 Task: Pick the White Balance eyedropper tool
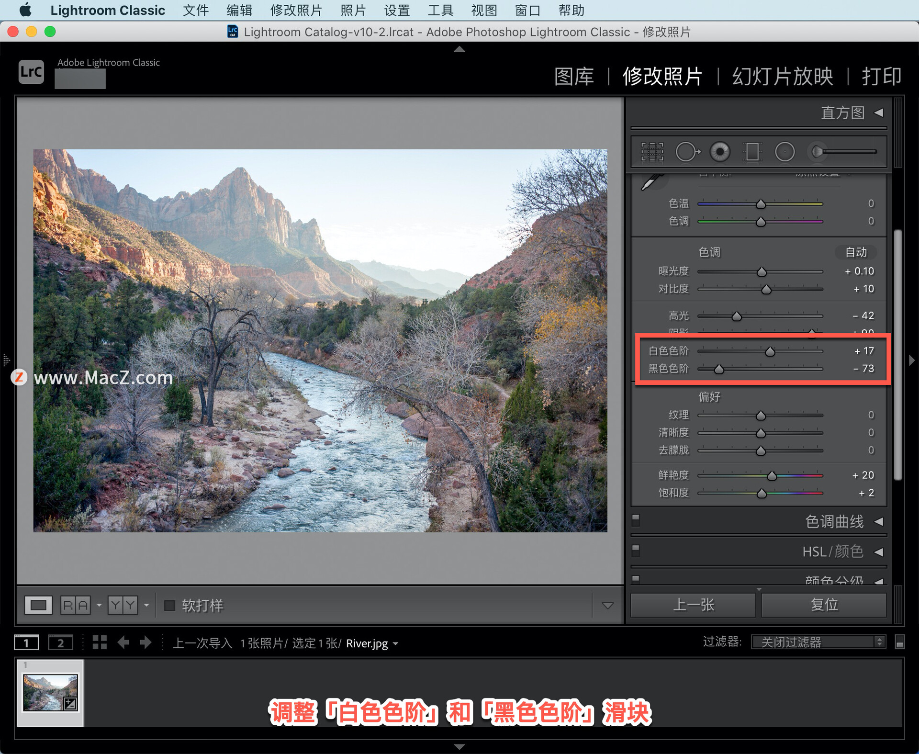pyautogui.click(x=652, y=182)
